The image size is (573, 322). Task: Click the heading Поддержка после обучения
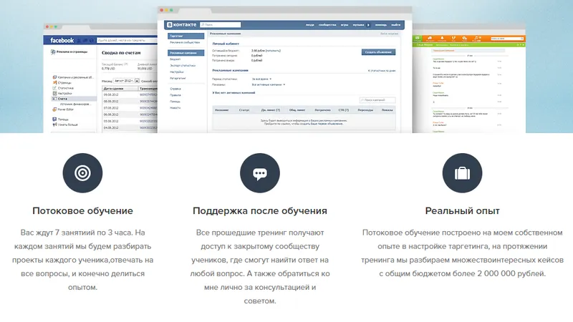click(260, 211)
